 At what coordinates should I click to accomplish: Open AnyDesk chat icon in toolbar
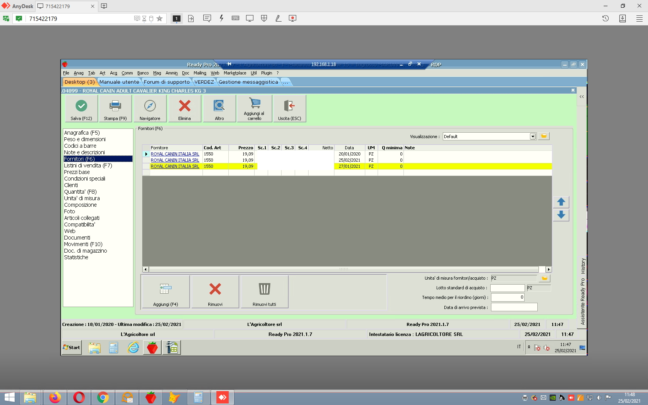click(x=207, y=18)
